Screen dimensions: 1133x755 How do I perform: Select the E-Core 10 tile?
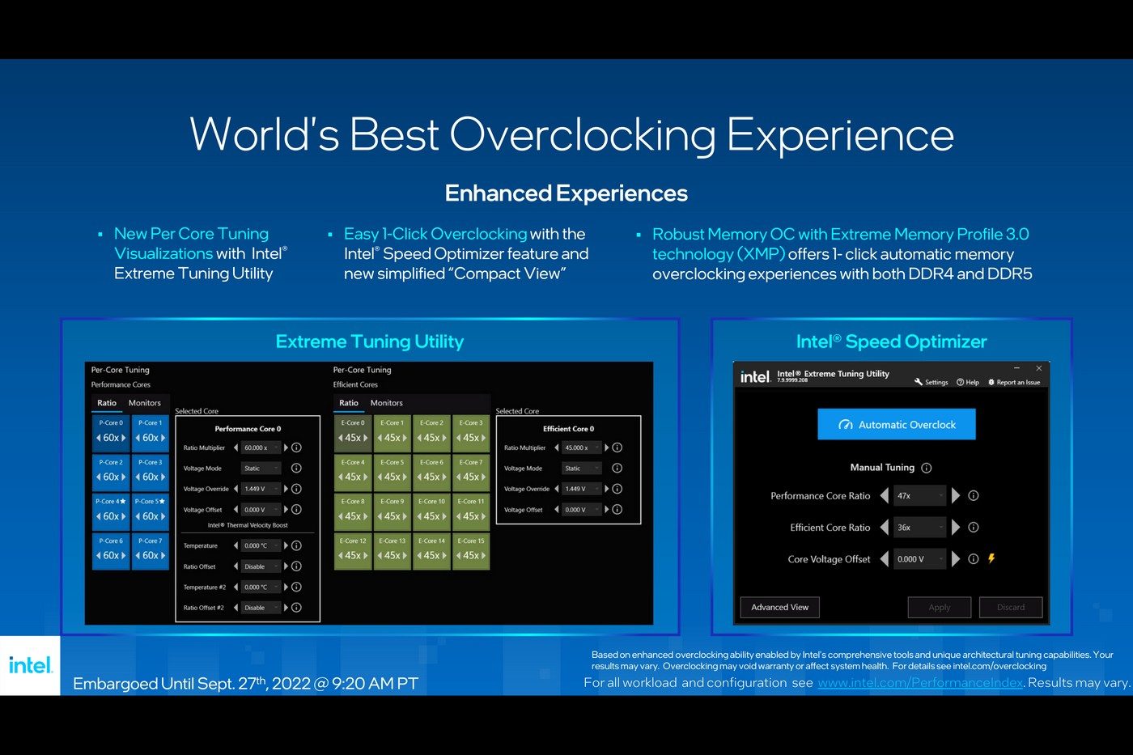click(x=431, y=511)
